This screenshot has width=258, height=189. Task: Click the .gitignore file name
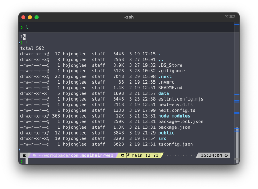(172, 71)
